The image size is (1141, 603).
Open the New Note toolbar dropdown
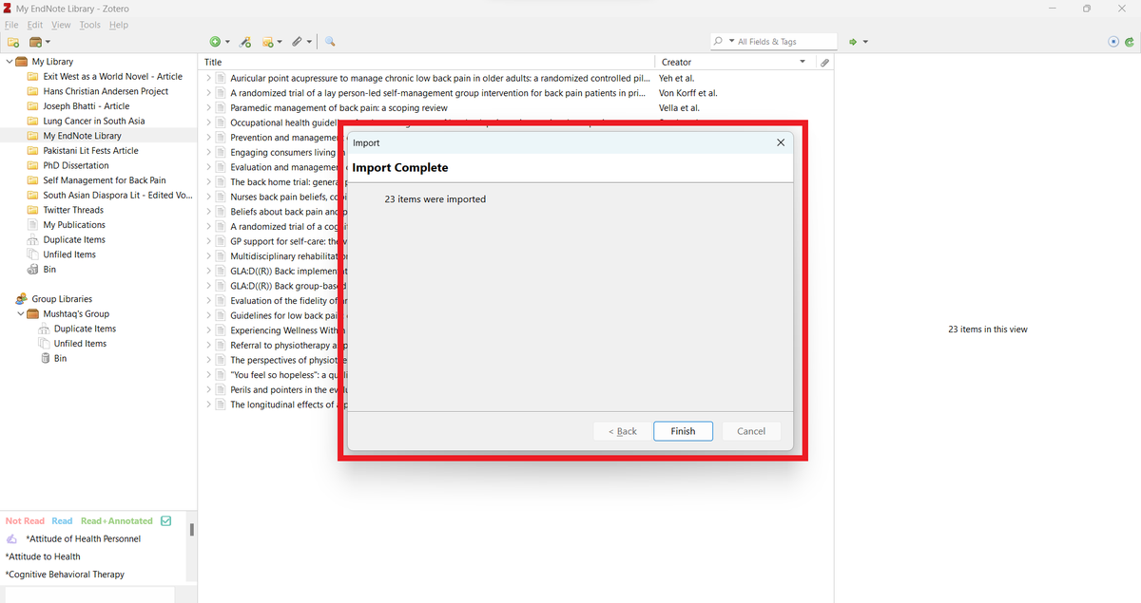point(272,42)
